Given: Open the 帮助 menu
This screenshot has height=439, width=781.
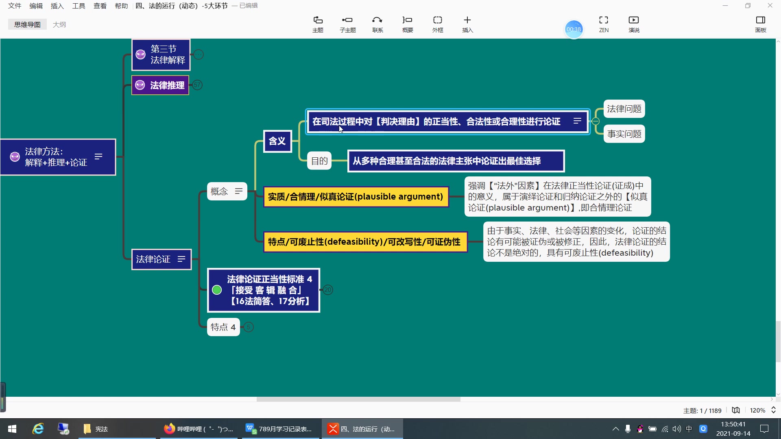Looking at the screenshot, I should (121, 6).
